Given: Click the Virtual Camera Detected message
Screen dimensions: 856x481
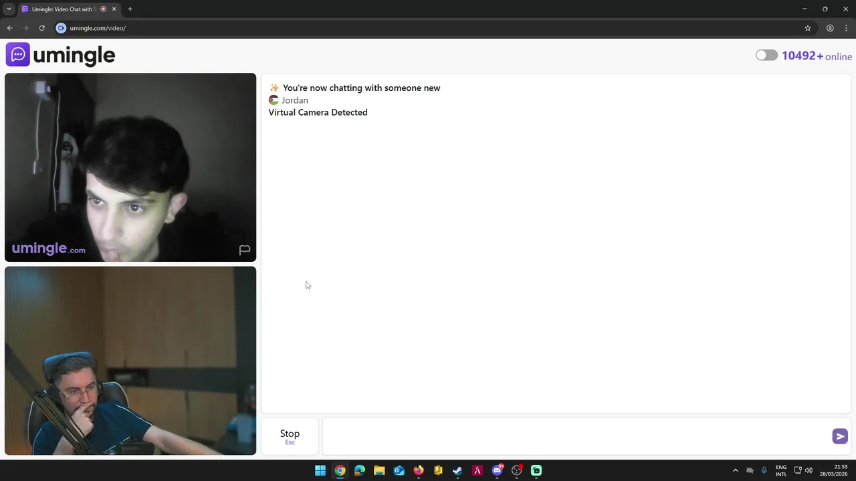Looking at the screenshot, I should click(x=318, y=112).
